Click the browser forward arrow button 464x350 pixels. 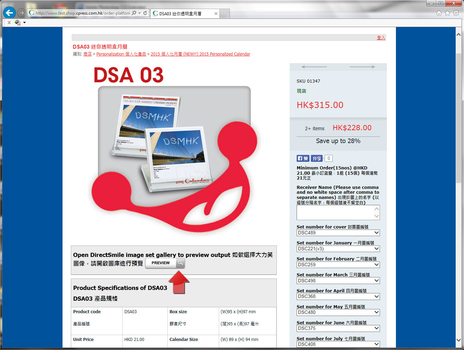(22, 13)
